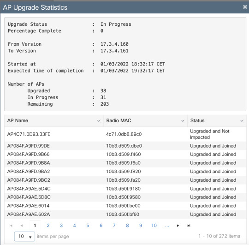
Task: Open the items per page dropdown
Action: 24,236
